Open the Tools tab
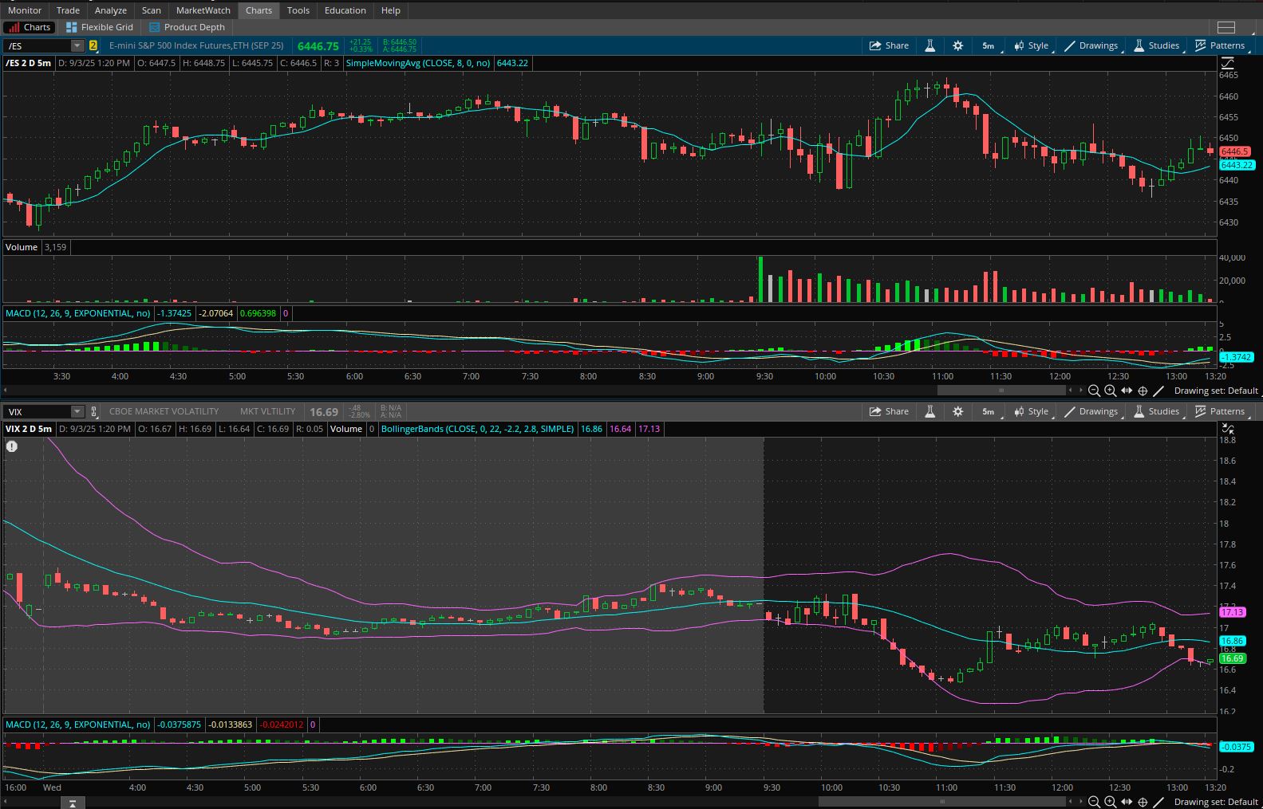 [x=298, y=10]
